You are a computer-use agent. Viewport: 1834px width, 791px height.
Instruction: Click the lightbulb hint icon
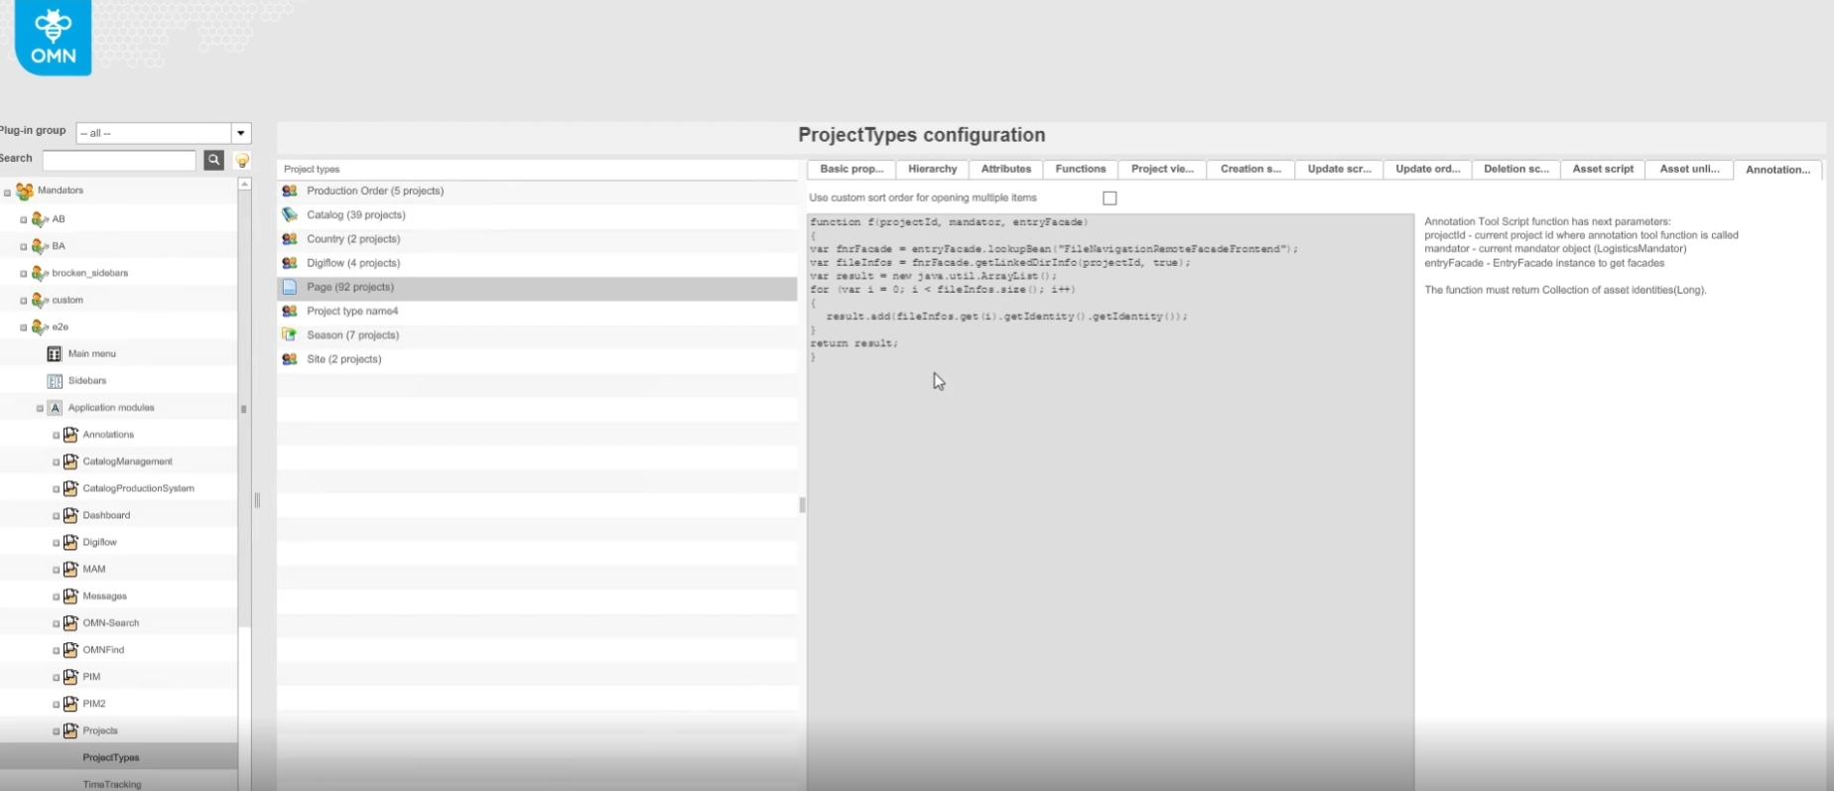tap(241, 160)
